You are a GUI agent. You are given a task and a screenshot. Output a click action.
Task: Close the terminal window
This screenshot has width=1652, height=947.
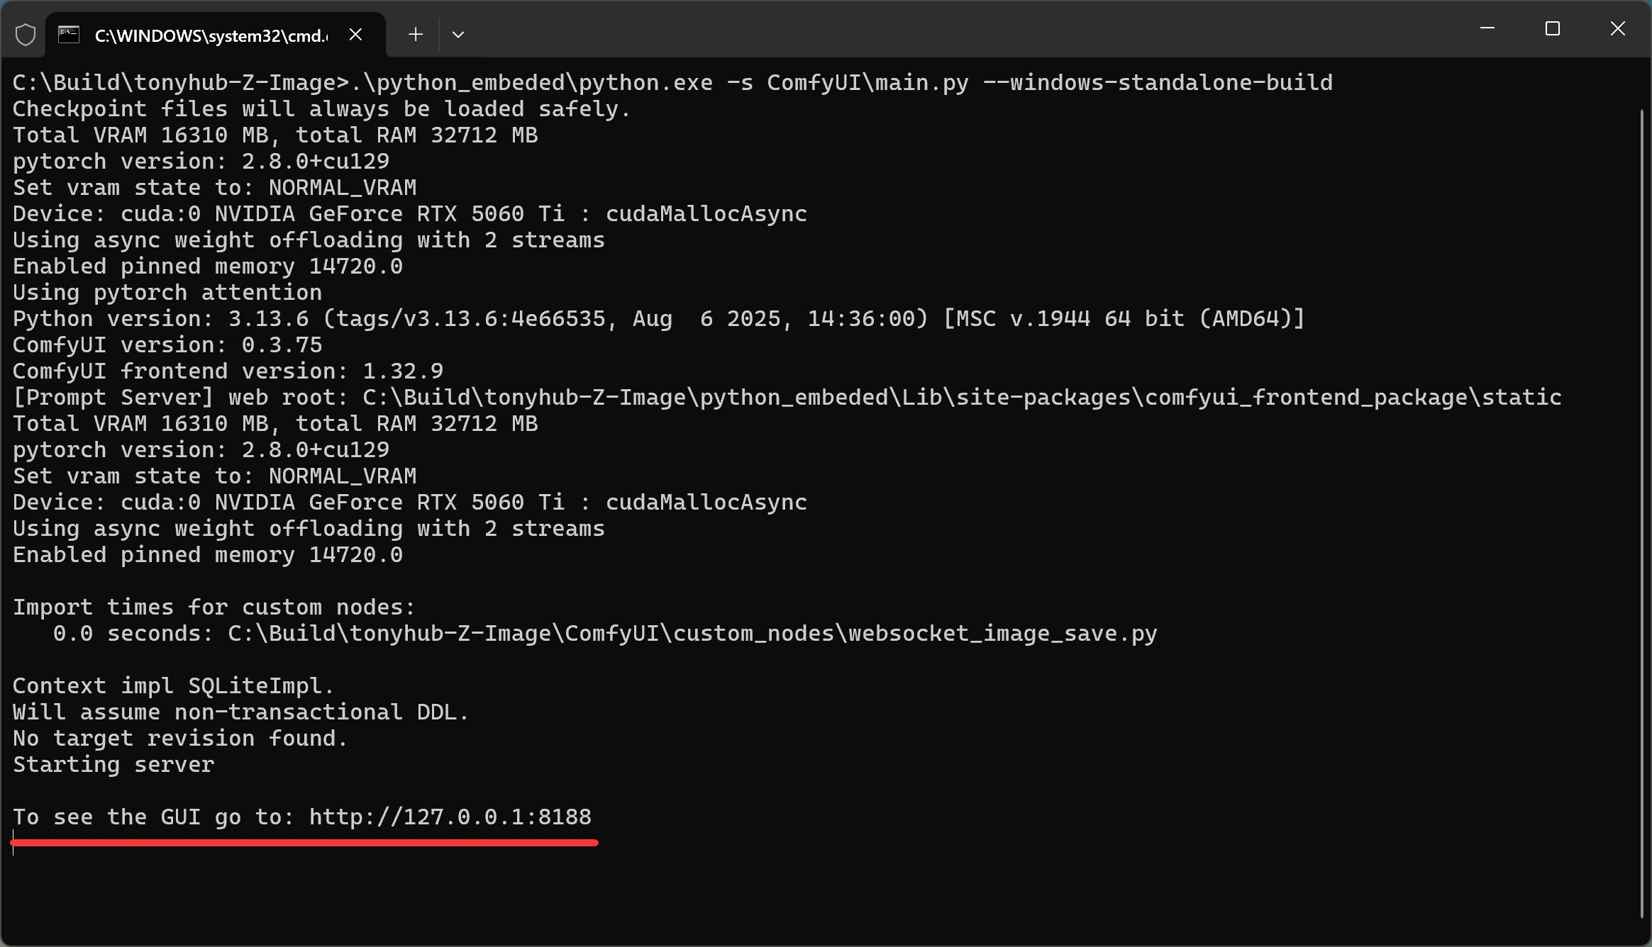tap(1617, 29)
